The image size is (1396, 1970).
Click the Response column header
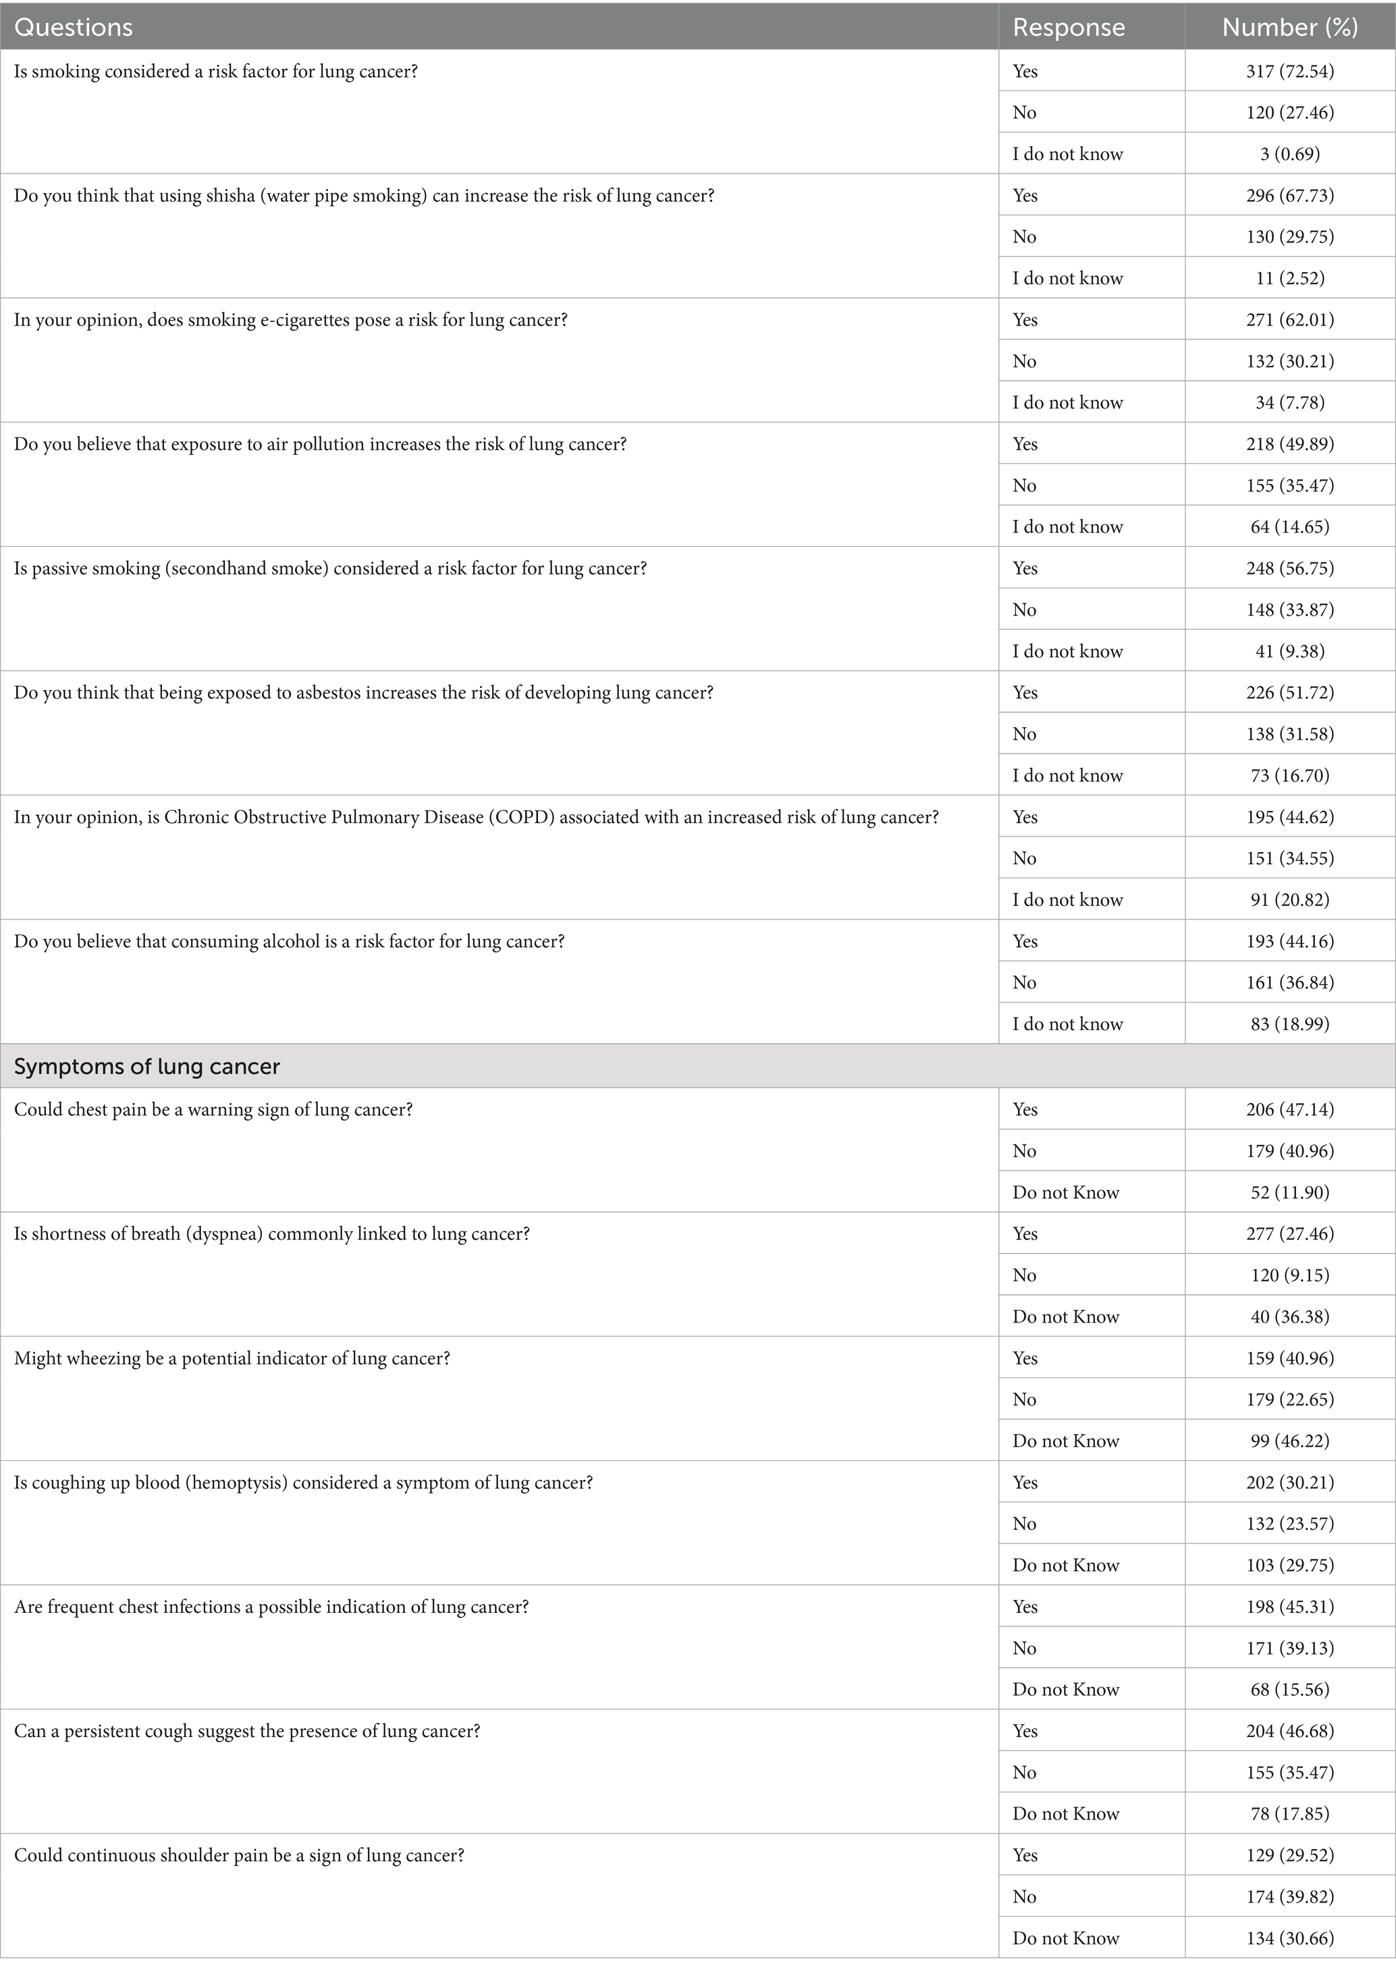(x=1069, y=28)
